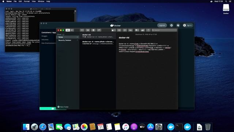Open Docker Desktop settings gear
Screen dimensions: 234x132
[x=171, y=25]
